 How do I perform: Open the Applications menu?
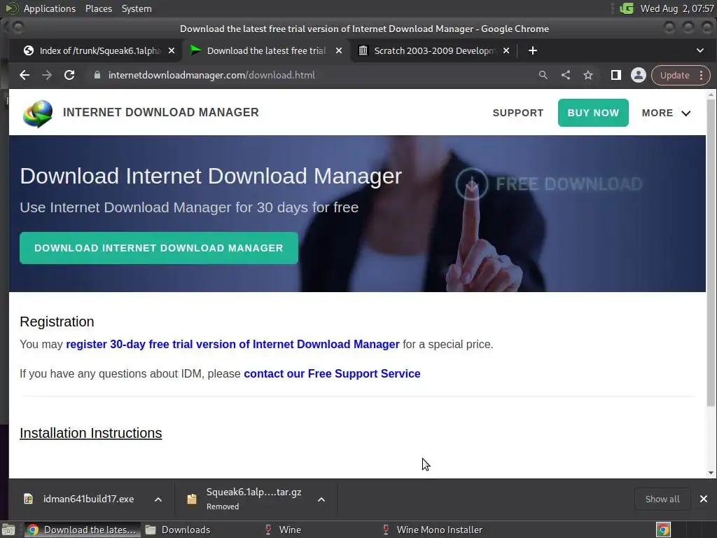click(x=50, y=8)
